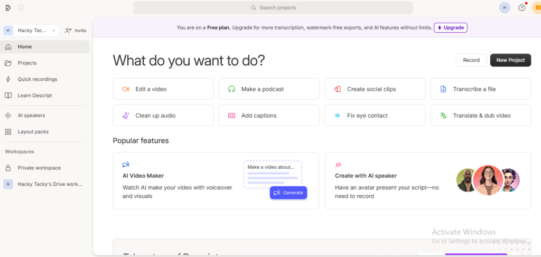Open the user avatar H in top bar
The height and width of the screenshot is (257, 541).
point(505,7)
